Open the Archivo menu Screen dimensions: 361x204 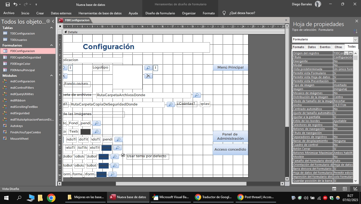9,13
